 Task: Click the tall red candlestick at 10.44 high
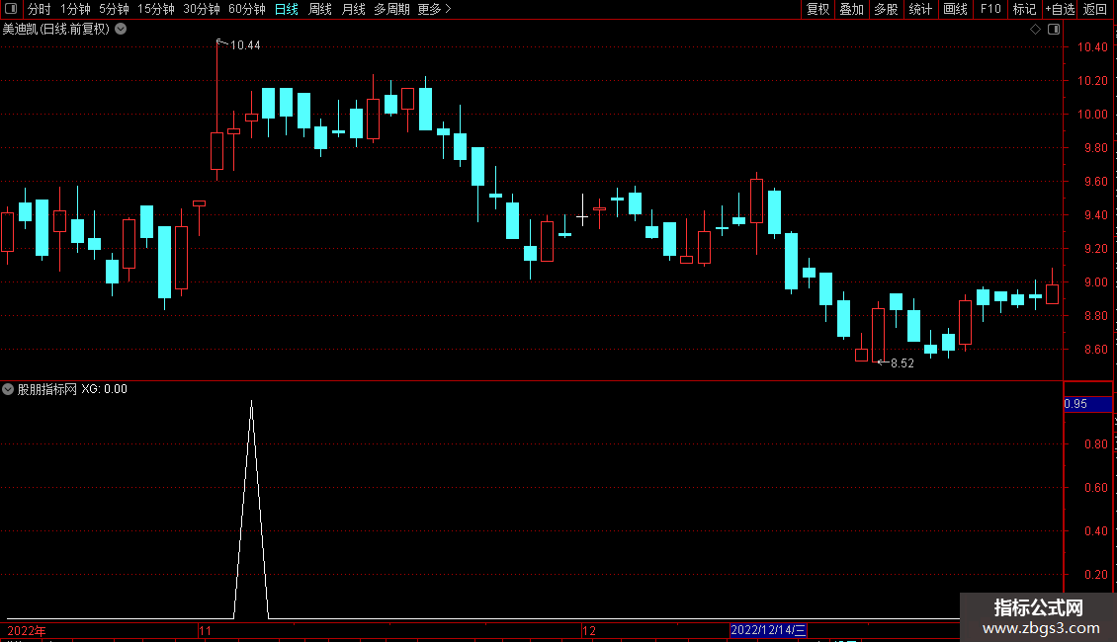(x=216, y=150)
